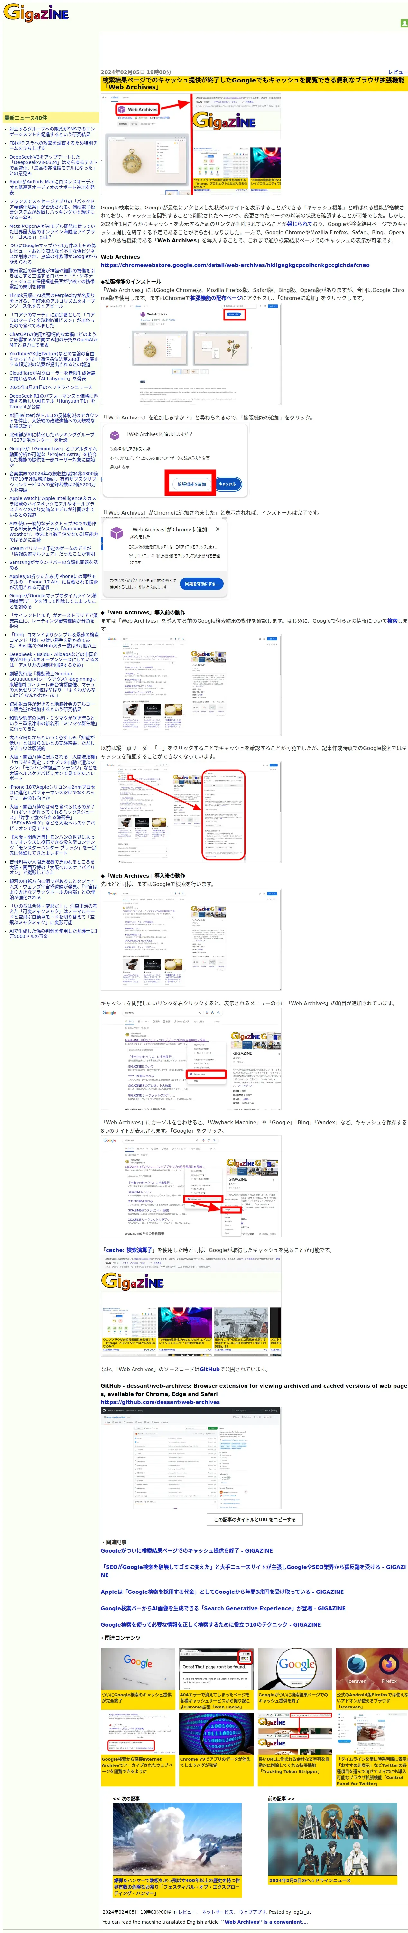This screenshot has height=1933, width=408.
Task: Open the Google cache ends thumbnail card with Google logo
Action: click(138, 1678)
